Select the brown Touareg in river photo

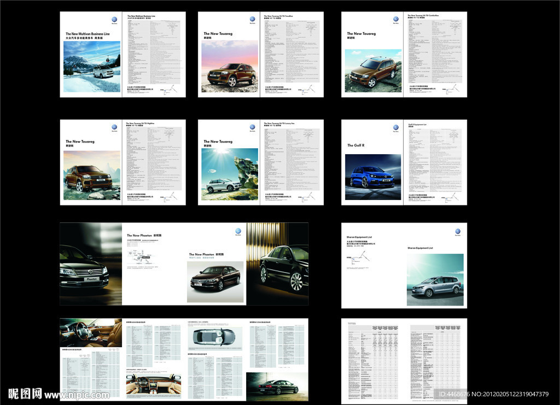coord(92,175)
